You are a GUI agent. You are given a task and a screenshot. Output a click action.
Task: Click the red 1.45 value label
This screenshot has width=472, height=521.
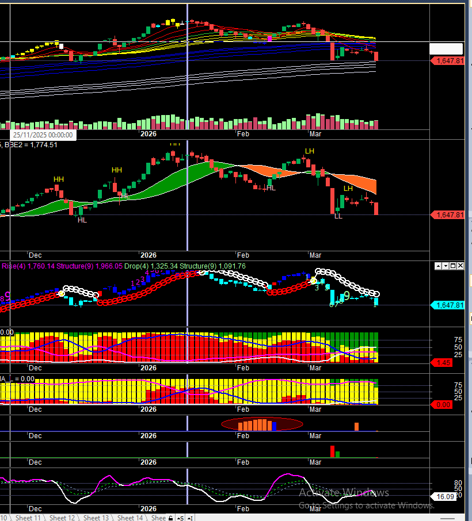(x=441, y=363)
